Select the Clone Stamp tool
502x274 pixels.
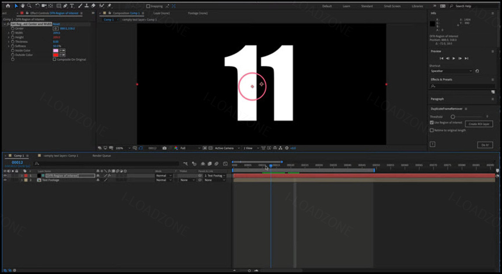[86, 6]
